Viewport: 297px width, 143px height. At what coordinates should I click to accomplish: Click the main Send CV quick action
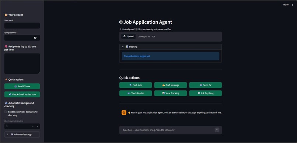click(205, 85)
